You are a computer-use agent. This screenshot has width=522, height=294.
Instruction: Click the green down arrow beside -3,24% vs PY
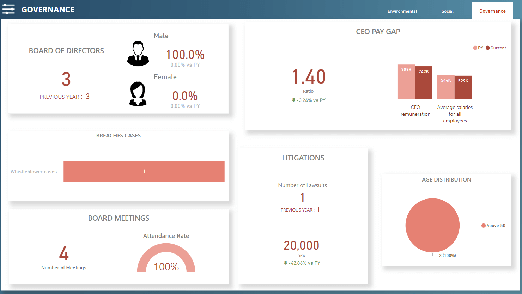[x=293, y=100]
